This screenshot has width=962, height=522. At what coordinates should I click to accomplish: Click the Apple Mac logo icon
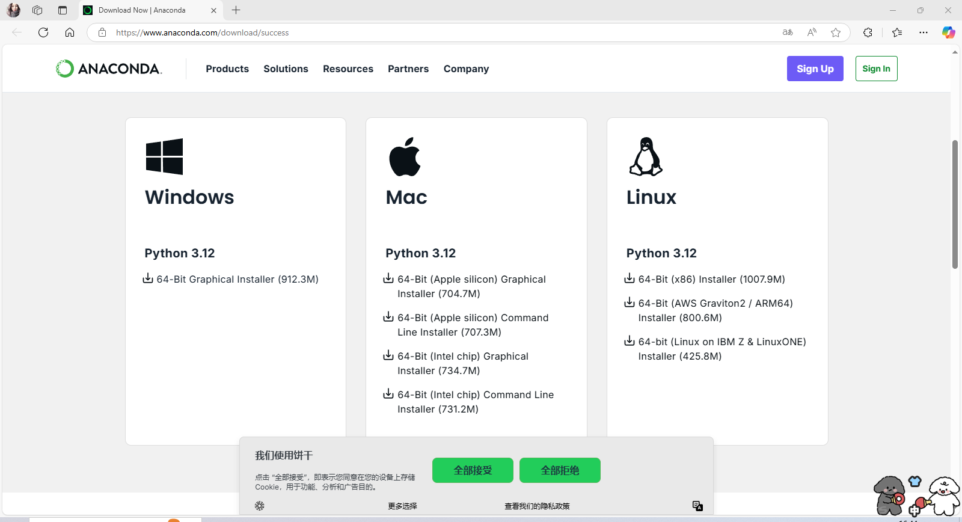click(x=405, y=156)
